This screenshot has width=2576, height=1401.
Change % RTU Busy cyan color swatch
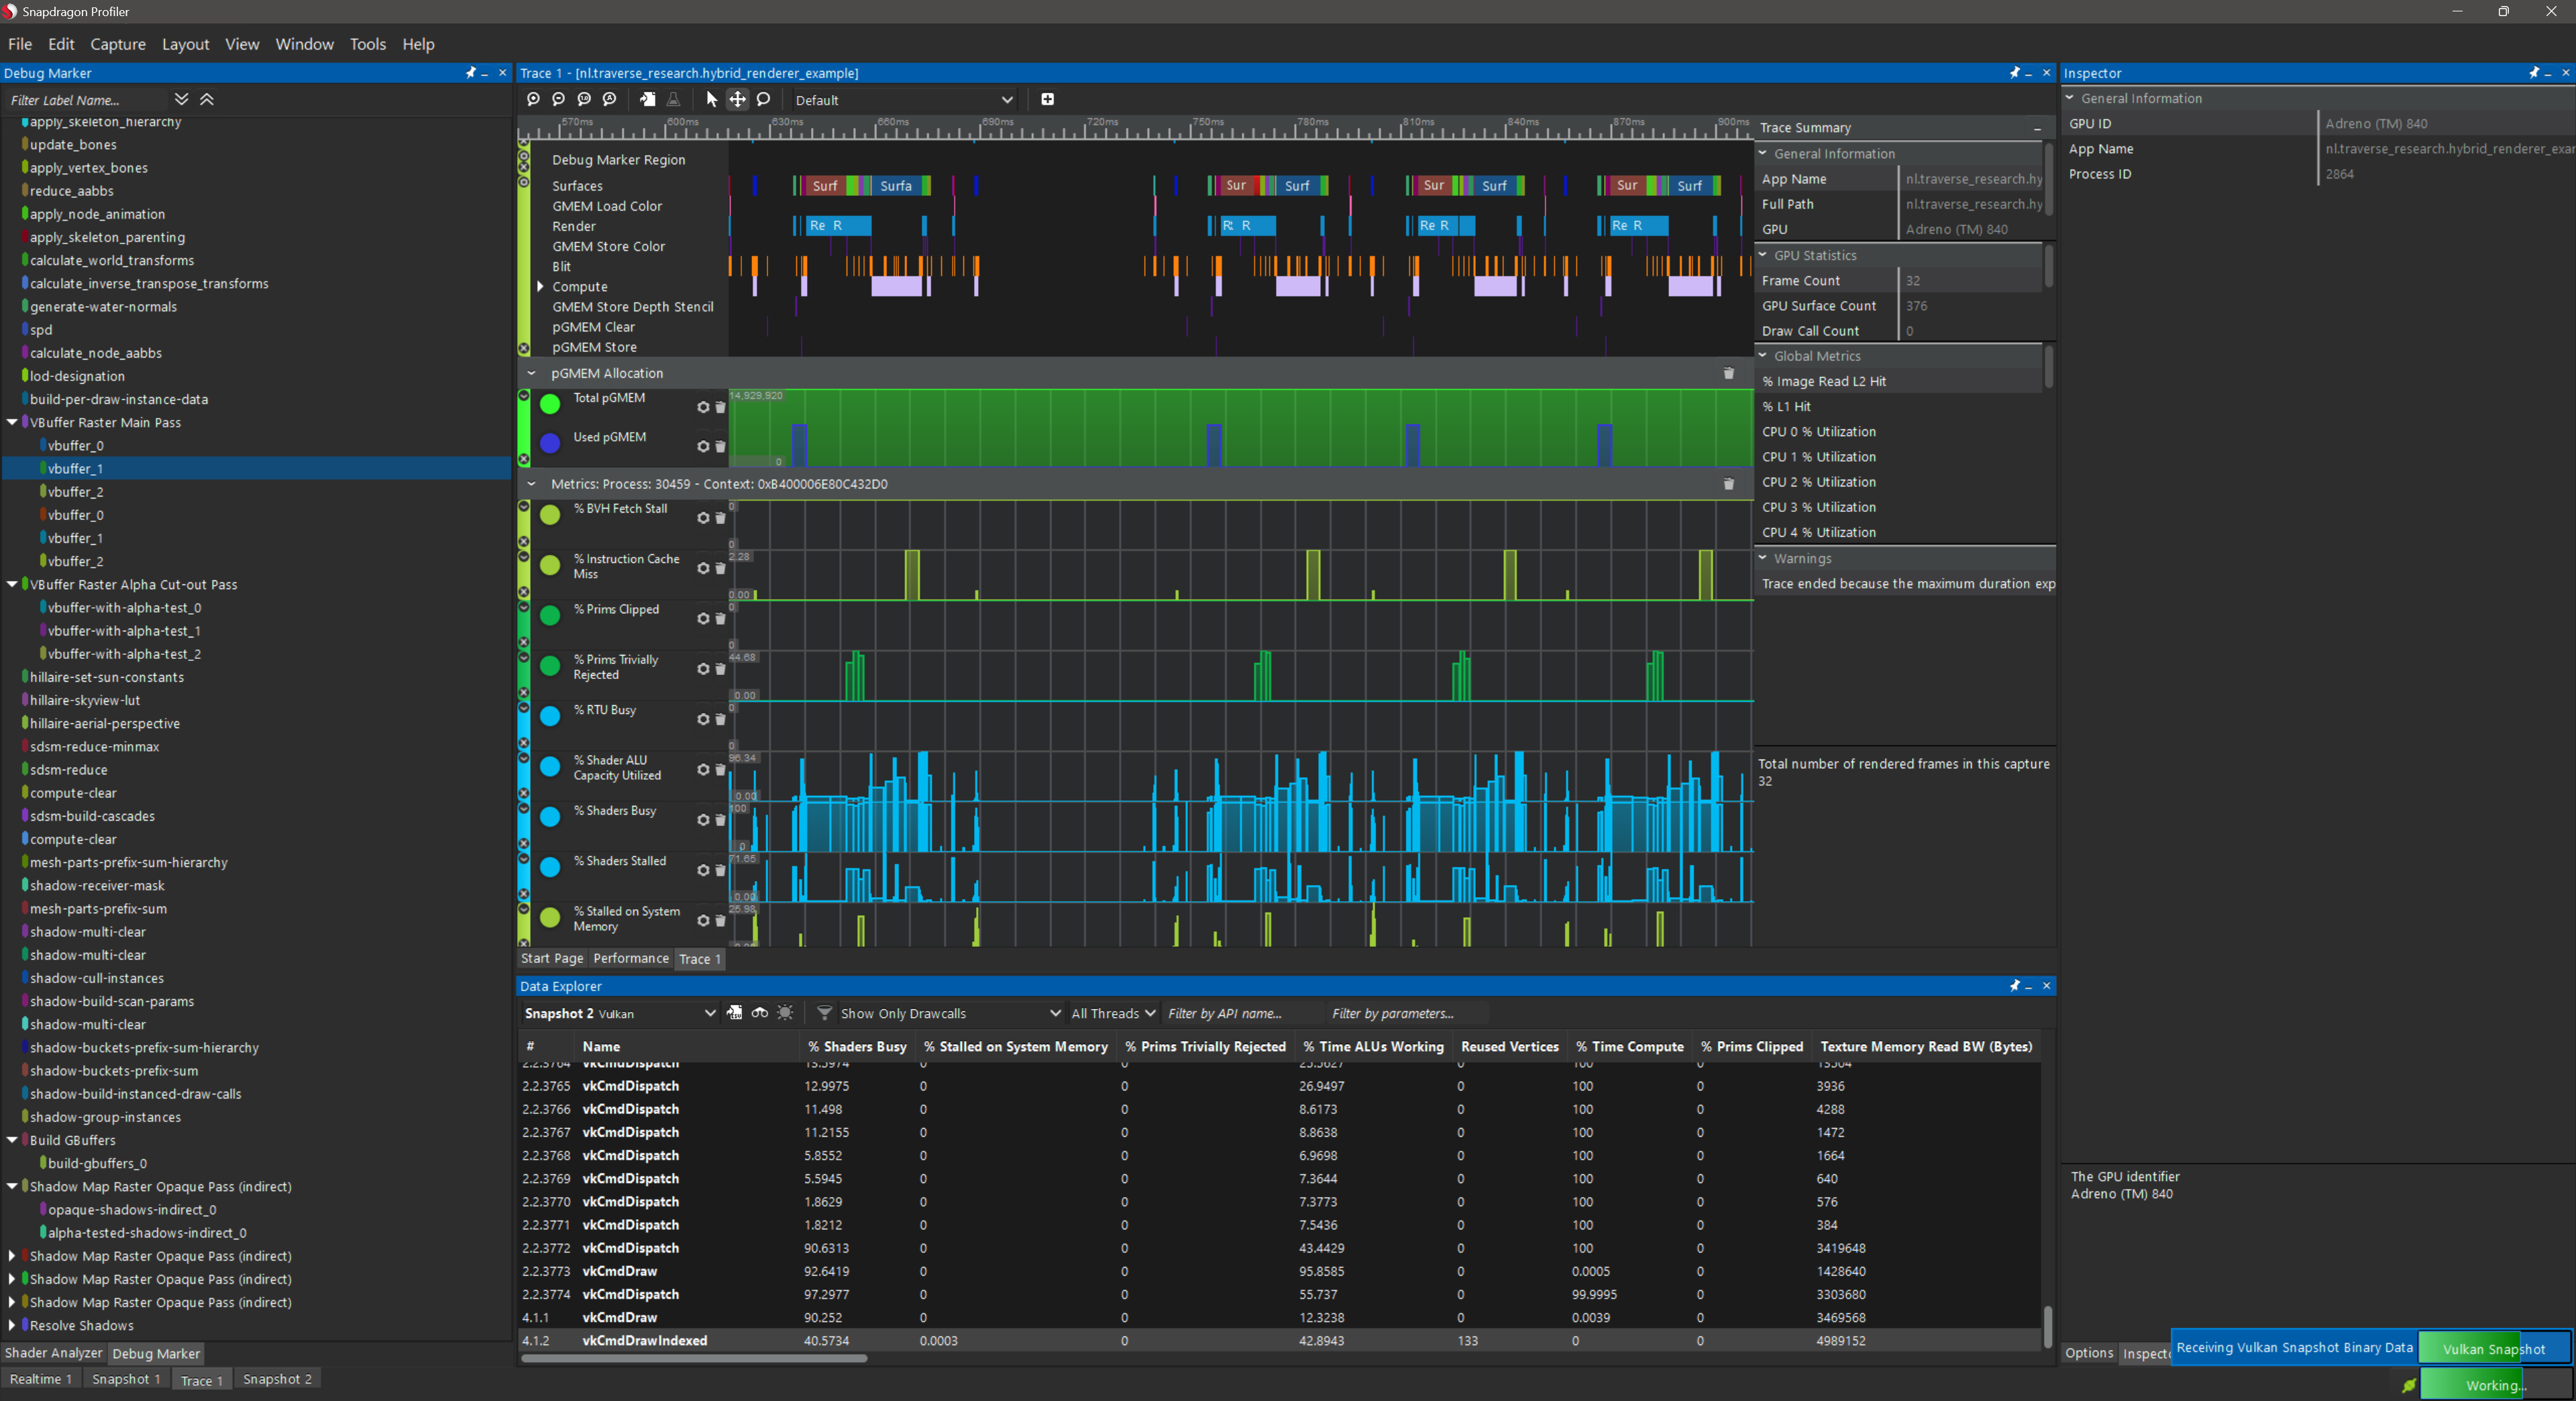point(550,716)
